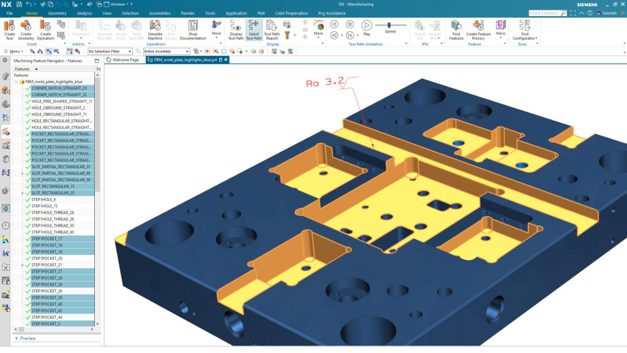Maximize the Machining Feature Navigator panel
Image resolution: width=627 pixels, height=353 pixels.
(x=97, y=61)
